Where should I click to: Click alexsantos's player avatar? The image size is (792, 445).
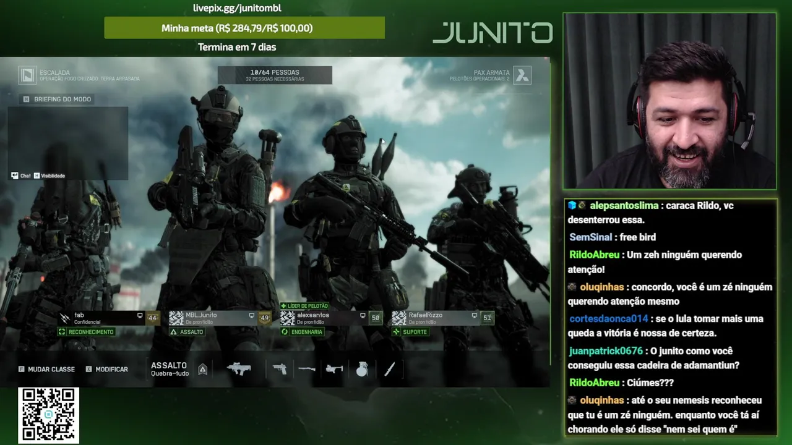pyautogui.click(x=287, y=318)
